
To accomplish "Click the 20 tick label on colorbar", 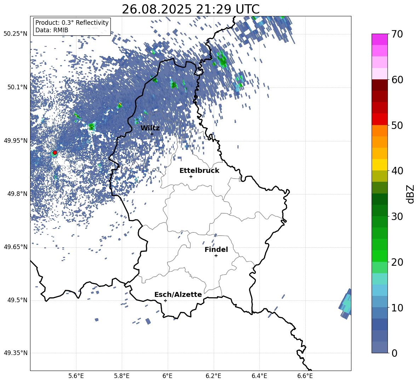I will (397, 262).
